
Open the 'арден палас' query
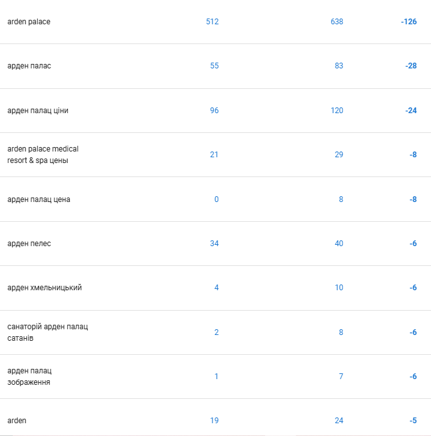(215, 66)
